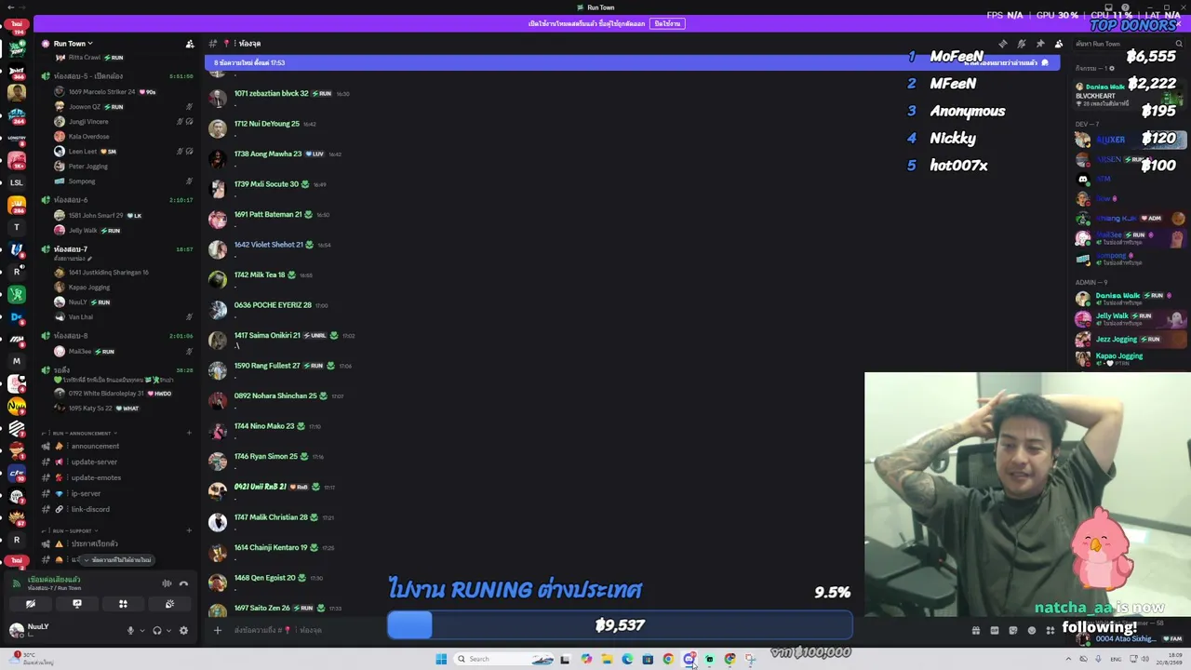Open profile of 1744 Nino Mako 23

(x=264, y=426)
